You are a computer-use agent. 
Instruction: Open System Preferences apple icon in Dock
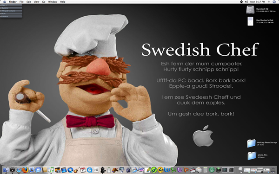point(96,170)
